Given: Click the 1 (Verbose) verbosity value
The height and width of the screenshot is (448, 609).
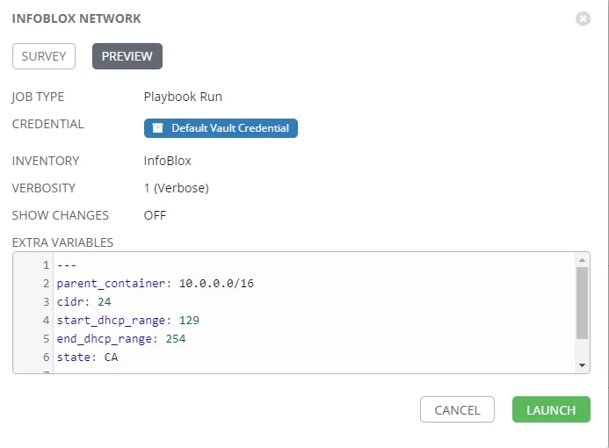Looking at the screenshot, I should [x=176, y=188].
